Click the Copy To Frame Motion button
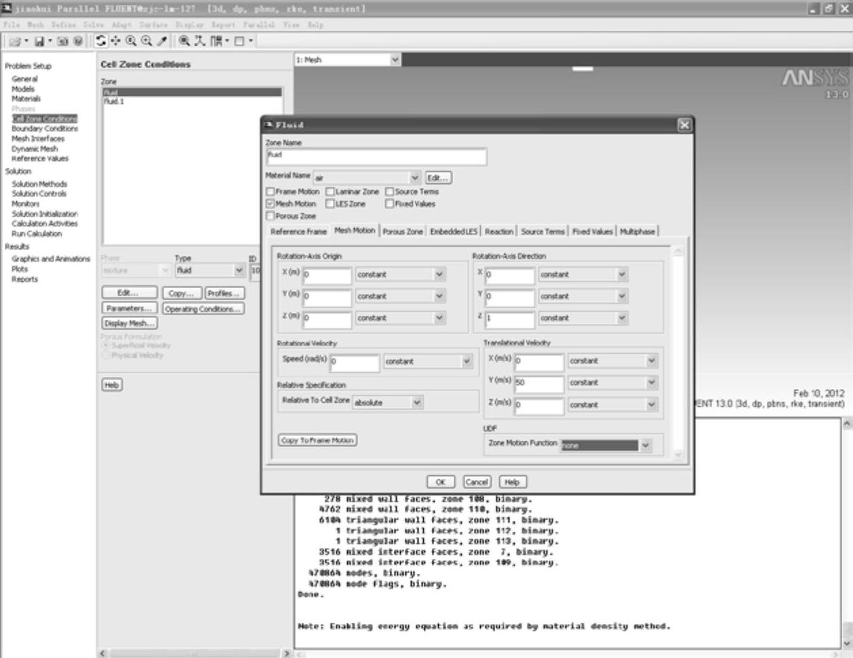Image resolution: width=853 pixels, height=658 pixels. click(317, 440)
